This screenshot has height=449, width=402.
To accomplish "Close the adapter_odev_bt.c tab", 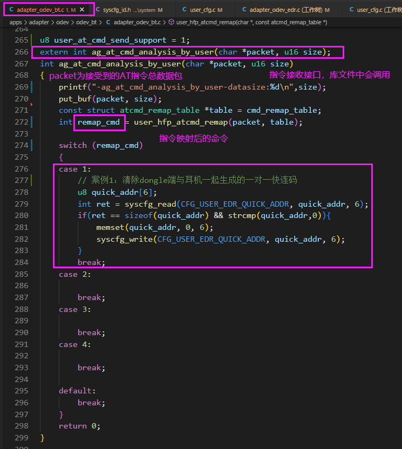I will tap(82, 10).
